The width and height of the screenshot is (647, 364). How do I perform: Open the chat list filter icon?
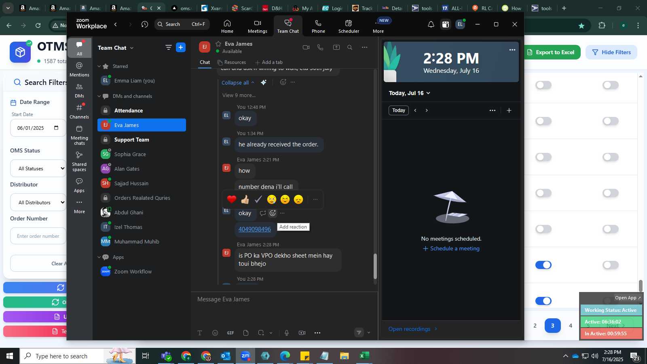[169, 47]
